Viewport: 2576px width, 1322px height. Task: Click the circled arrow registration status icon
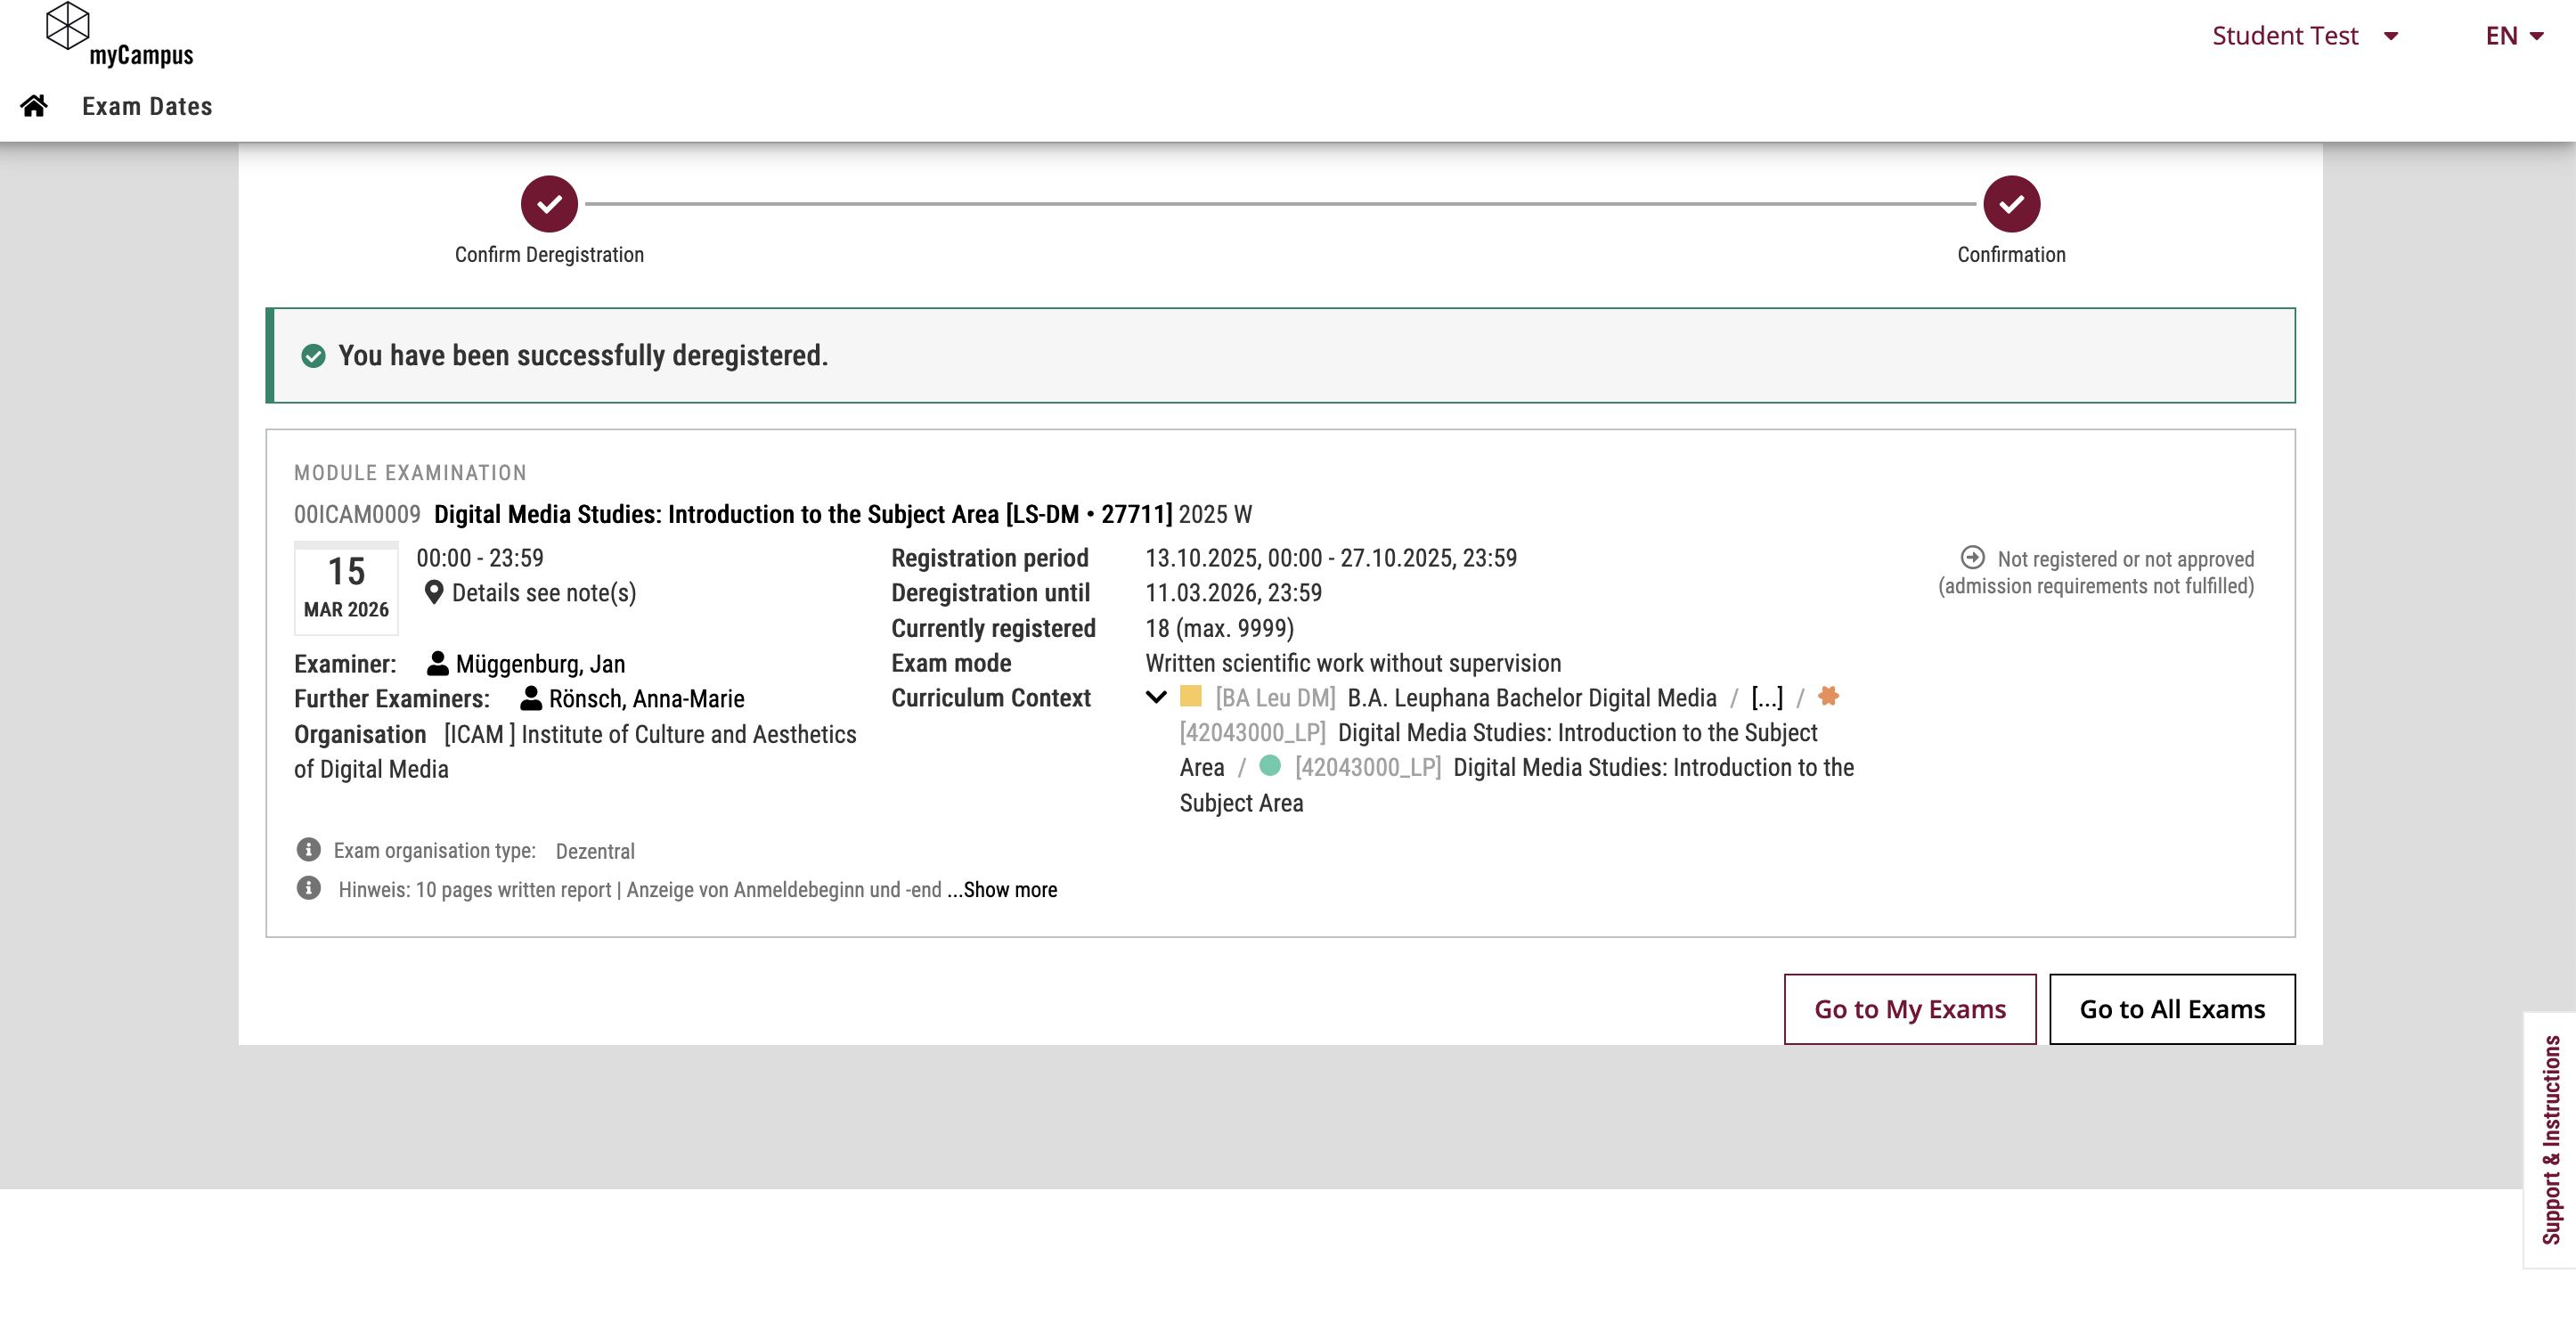(x=1972, y=557)
